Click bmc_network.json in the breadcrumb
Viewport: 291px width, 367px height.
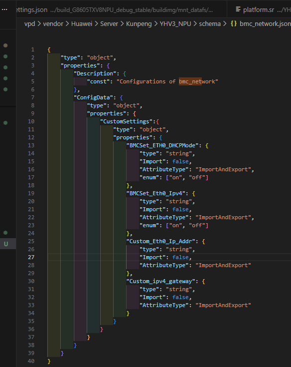(x=265, y=23)
